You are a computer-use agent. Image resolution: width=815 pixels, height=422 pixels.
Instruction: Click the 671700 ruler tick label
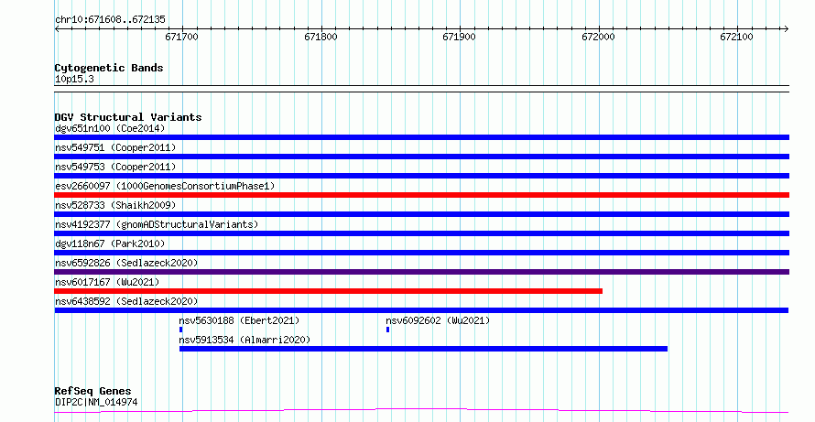181,37
